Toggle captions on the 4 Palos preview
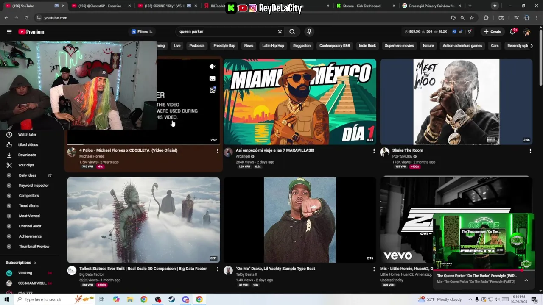This screenshot has height=305, width=543. [213, 78]
